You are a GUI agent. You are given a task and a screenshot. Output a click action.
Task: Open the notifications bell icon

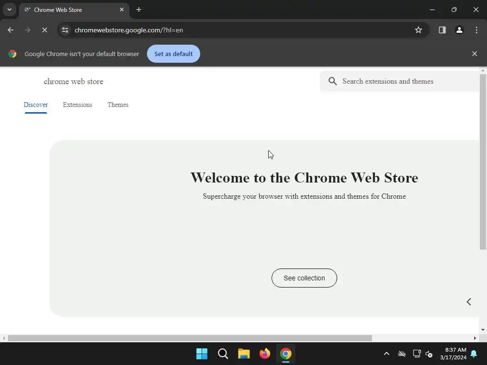pyautogui.click(x=474, y=354)
